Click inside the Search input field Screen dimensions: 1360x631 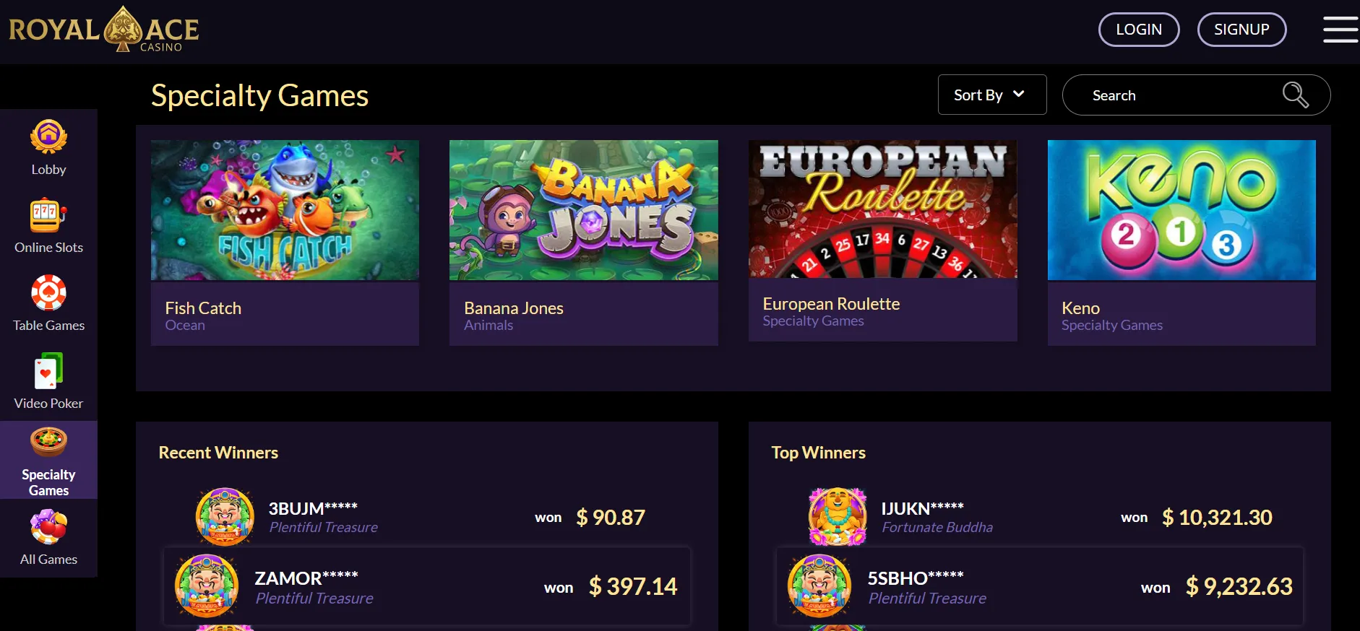[1171, 95]
